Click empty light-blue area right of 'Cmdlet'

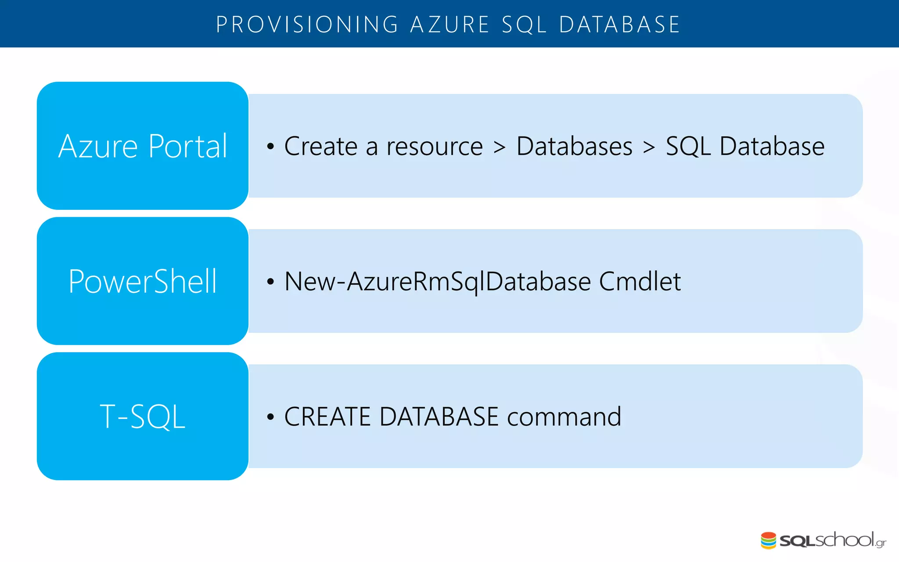coord(773,281)
